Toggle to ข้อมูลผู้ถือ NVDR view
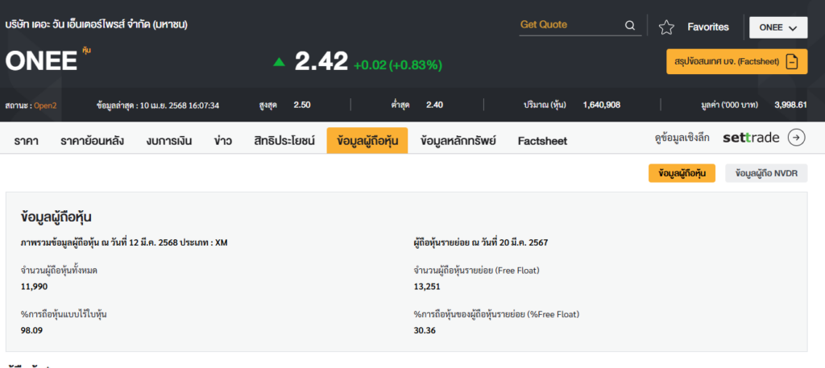Screen dimensions: 825x368 click(766, 173)
